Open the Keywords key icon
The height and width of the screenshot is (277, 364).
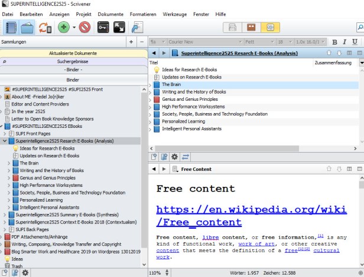(x=103, y=27)
